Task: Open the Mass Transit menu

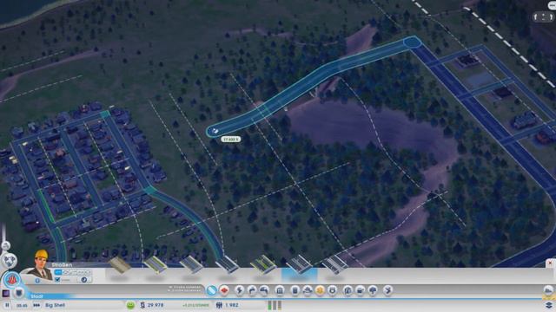Action: point(361,290)
